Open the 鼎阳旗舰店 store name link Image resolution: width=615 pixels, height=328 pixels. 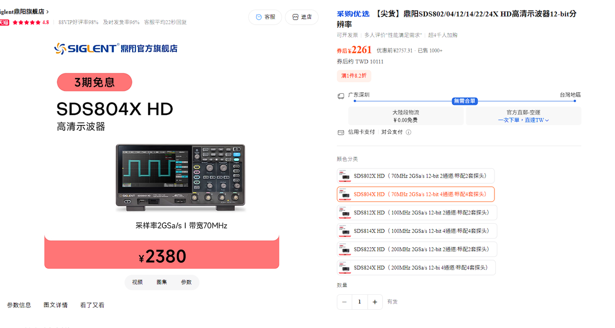click(24, 12)
